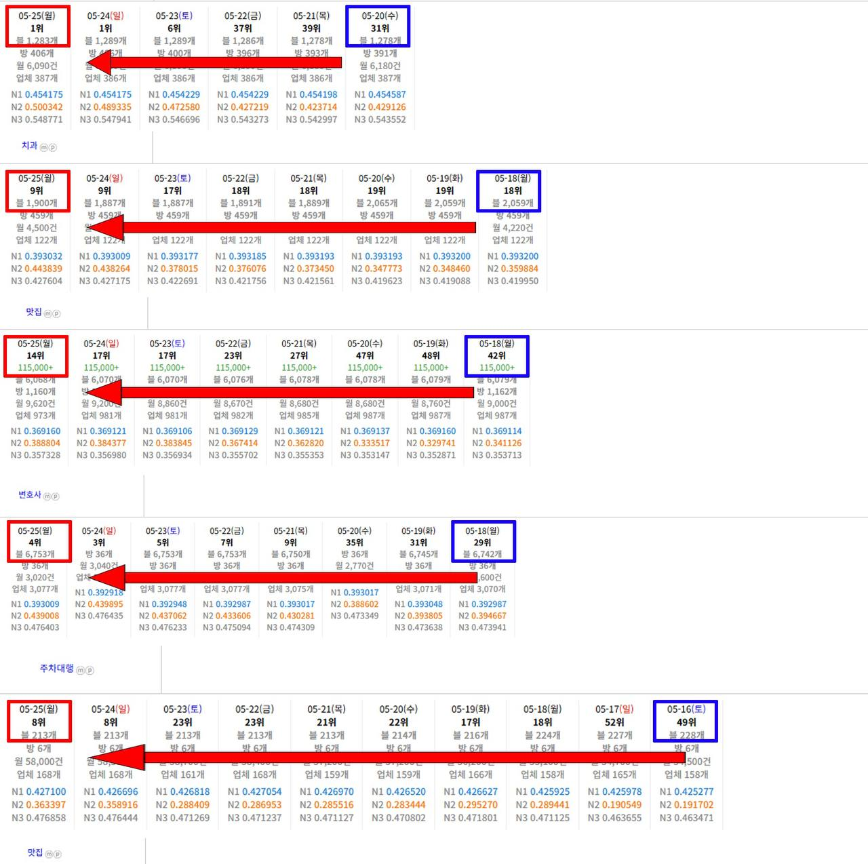868x864 pixels.
Task: Select the 35위 rank cell
Action: [355, 543]
